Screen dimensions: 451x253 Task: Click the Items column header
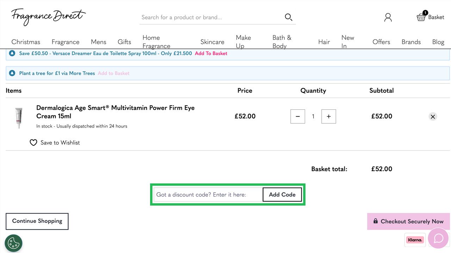(x=14, y=91)
